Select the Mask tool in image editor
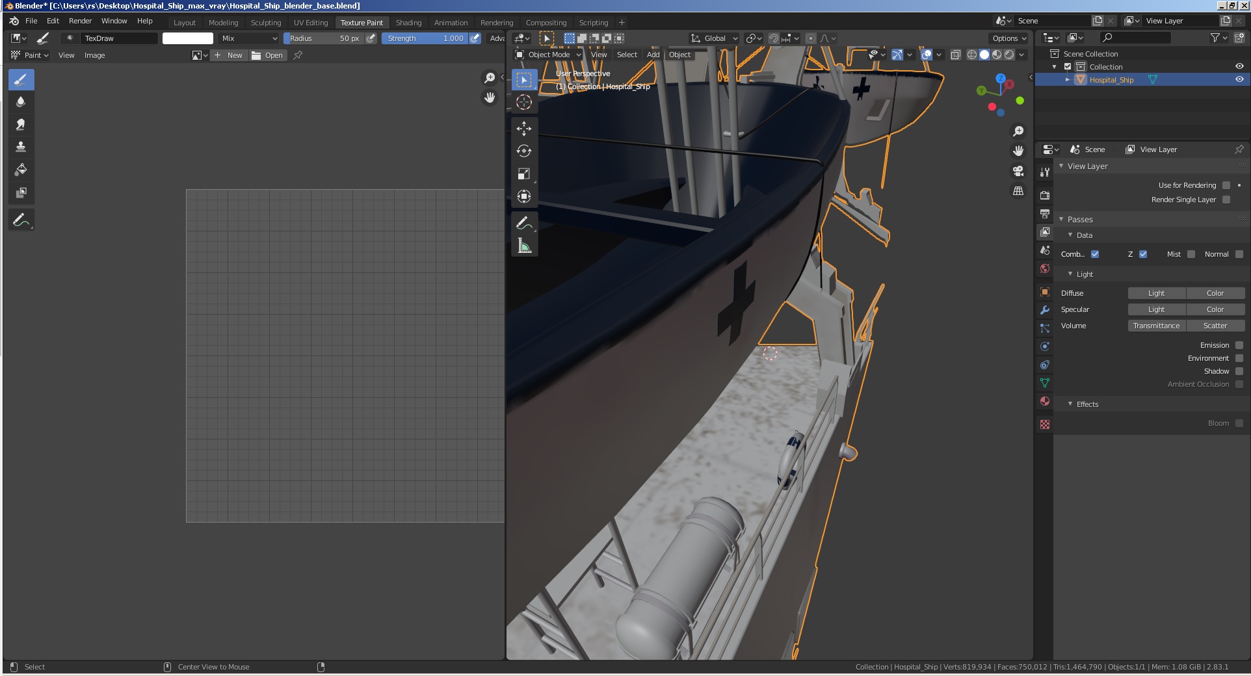The height and width of the screenshot is (676, 1251). coord(21,192)
